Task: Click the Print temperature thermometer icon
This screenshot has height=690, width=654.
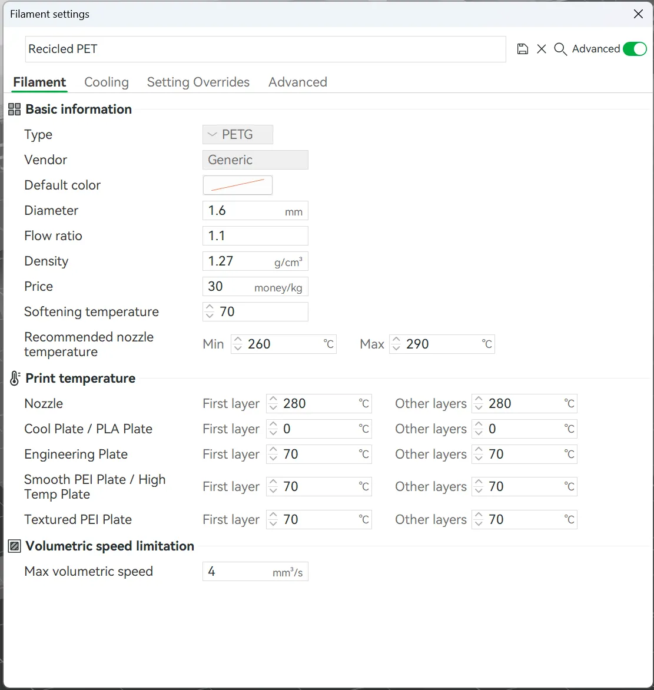Action: [14, 379]
